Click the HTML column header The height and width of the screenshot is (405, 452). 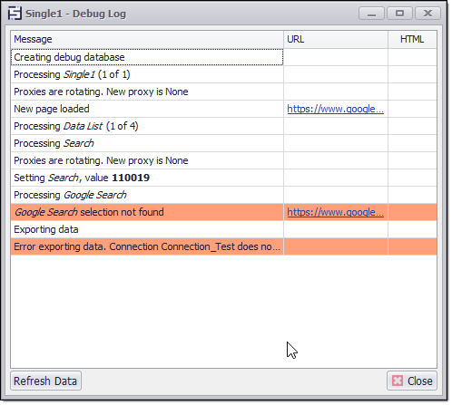click(412, 39)
